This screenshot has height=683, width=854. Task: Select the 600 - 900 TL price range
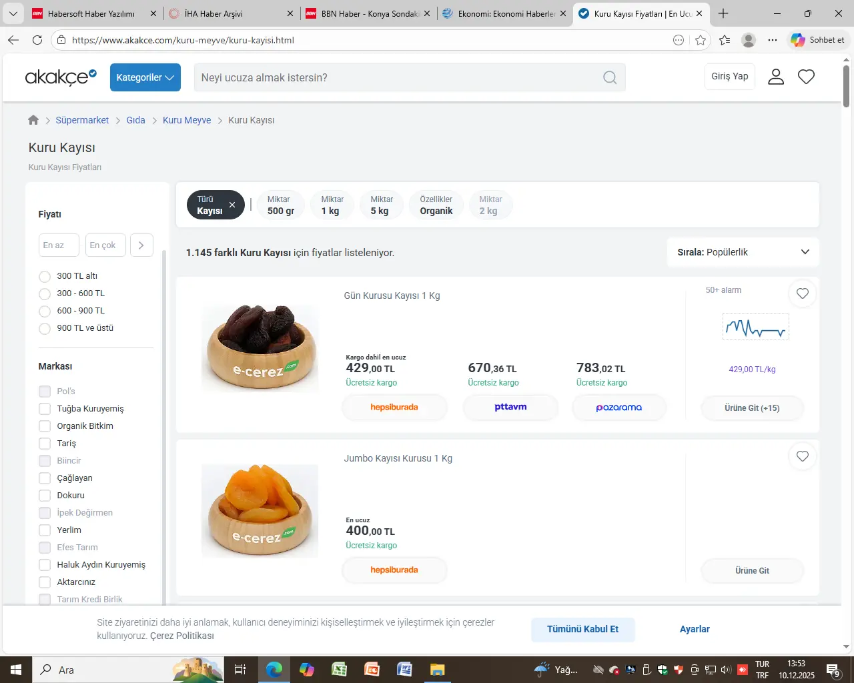point(45,311)
